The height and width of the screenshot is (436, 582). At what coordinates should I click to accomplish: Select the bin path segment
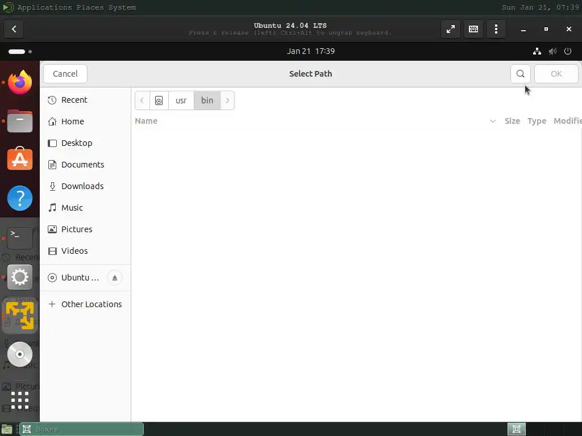[207, 100]
